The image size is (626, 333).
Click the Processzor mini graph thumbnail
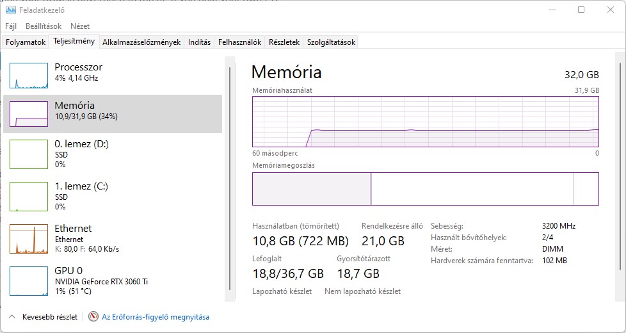pos(29,75)
